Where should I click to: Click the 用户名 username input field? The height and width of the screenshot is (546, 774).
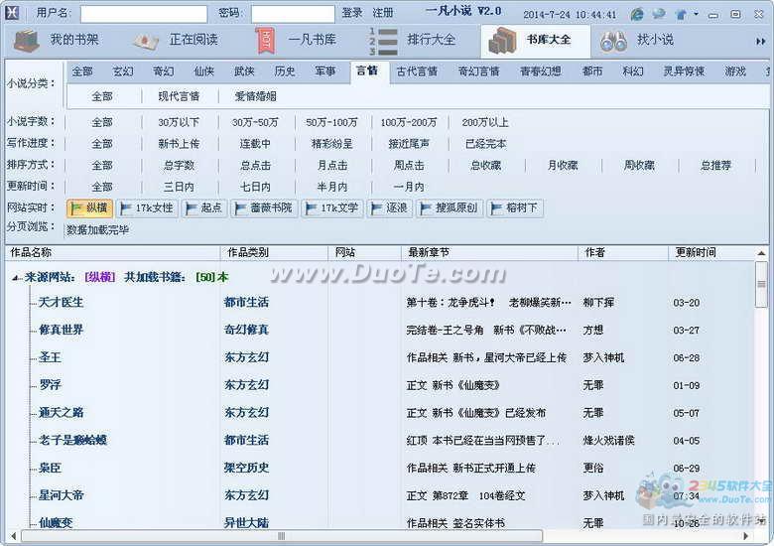pos(143,14)
